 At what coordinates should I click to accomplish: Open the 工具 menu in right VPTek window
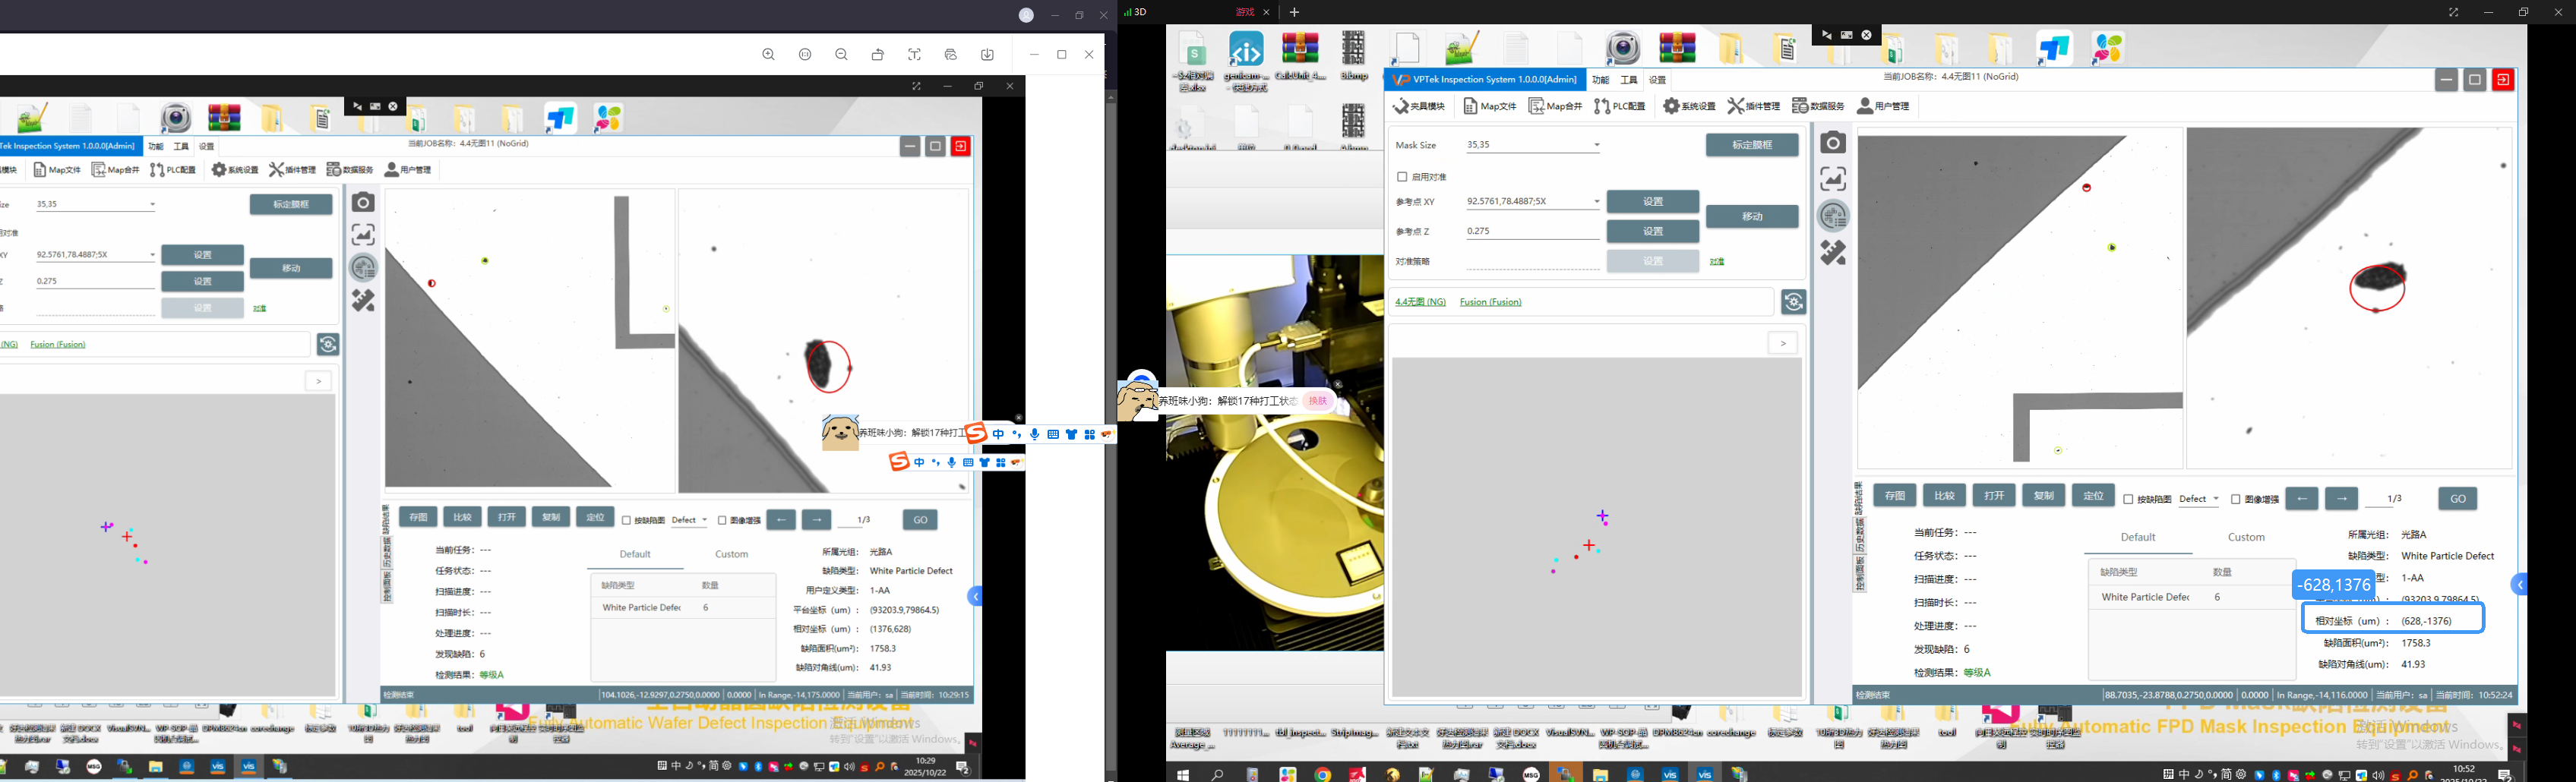[x=1629, y=80]
